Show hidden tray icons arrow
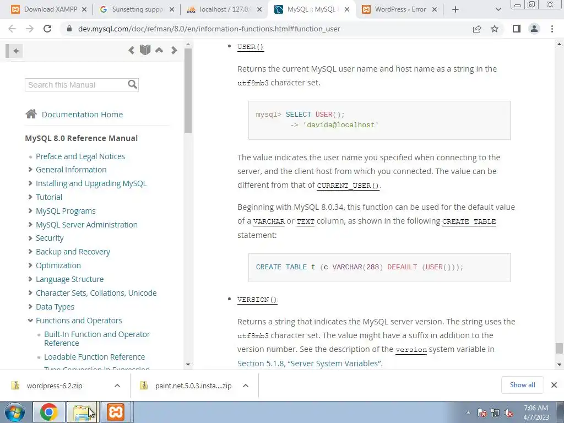 [468, 413]
